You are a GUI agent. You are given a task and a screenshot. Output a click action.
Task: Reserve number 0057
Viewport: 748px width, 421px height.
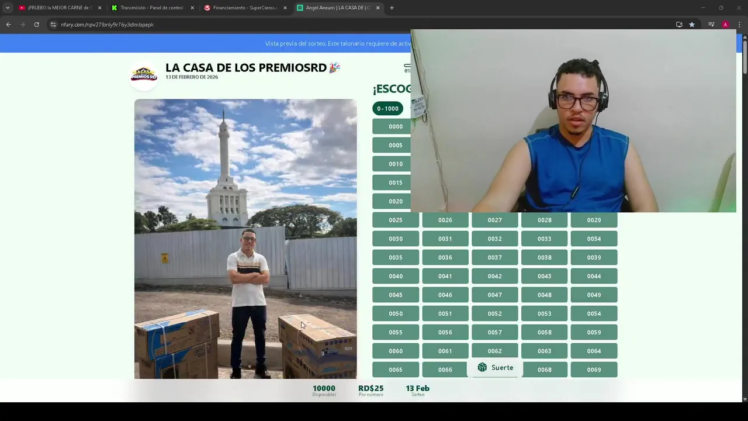(495, 332)
